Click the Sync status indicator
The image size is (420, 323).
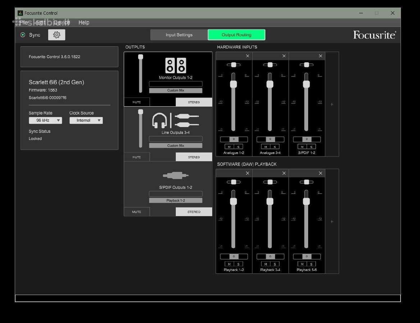(23, 35)
